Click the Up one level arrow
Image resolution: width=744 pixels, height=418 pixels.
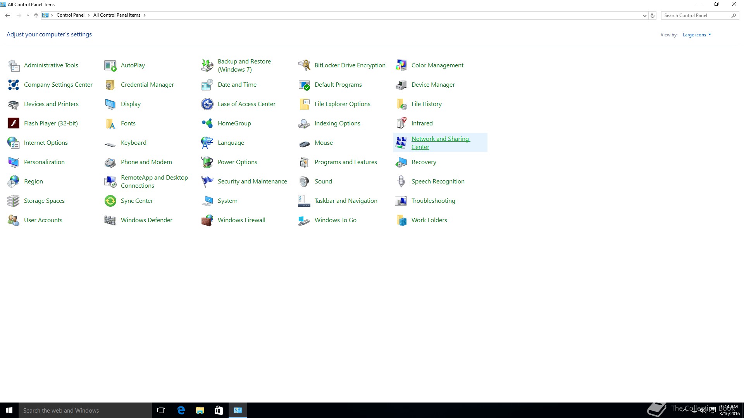tap(36, 15)
